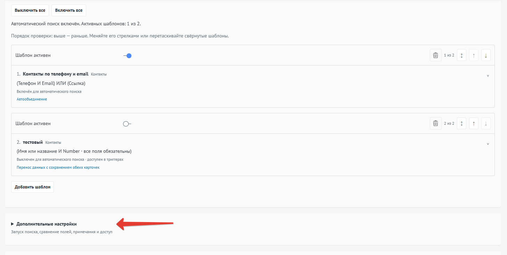Image resolution: width=507 pixels, height=255 pixels.
Task: Click the template title «Контакты по телефону и email»
Action: click(56, 74)
